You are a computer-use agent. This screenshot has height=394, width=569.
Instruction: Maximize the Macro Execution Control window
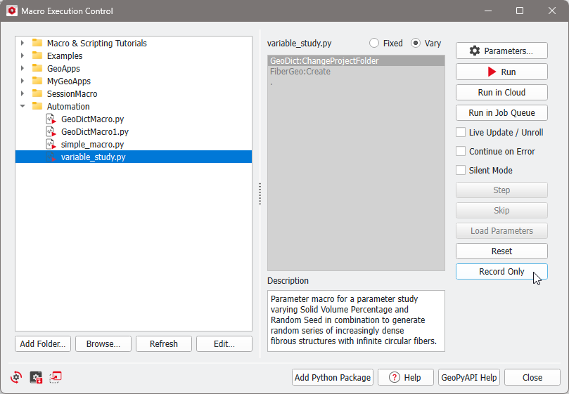tap(520, 11)
